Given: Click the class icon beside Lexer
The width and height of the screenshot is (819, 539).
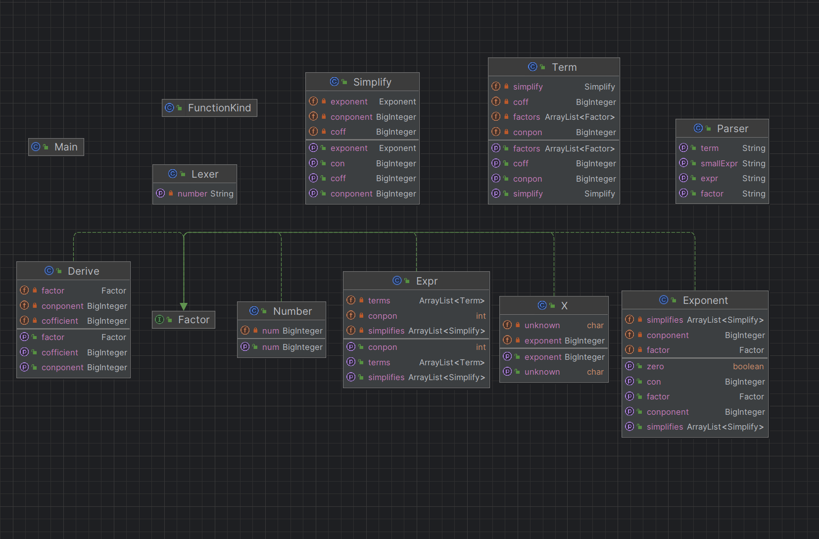Looking at the screenshot, I should (172, 174).
